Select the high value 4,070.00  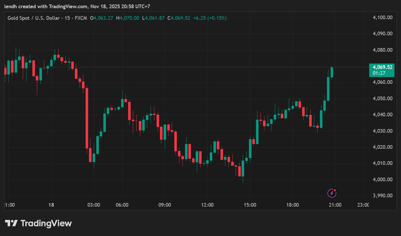point(129,18)
